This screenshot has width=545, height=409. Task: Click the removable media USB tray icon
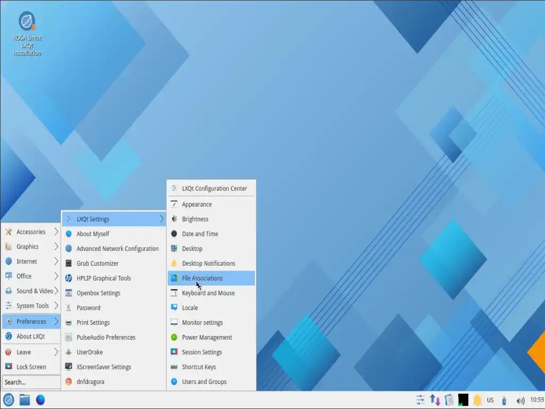pos(504,400)
